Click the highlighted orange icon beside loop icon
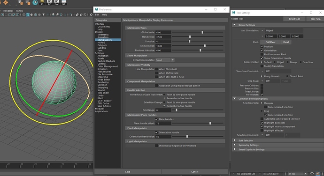 click(318, 174)
